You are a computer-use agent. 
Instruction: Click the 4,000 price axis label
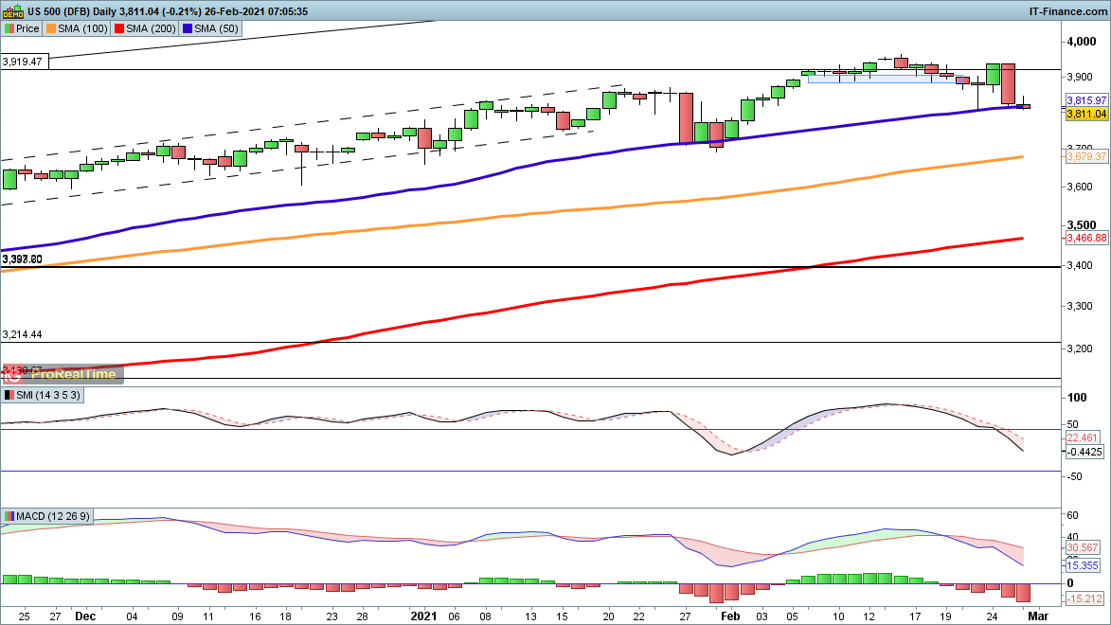point(1082,42)
